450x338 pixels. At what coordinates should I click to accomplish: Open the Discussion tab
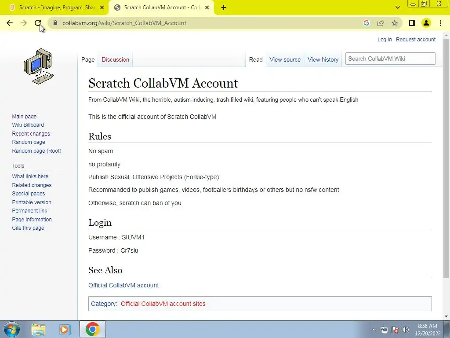click(116, 59)
